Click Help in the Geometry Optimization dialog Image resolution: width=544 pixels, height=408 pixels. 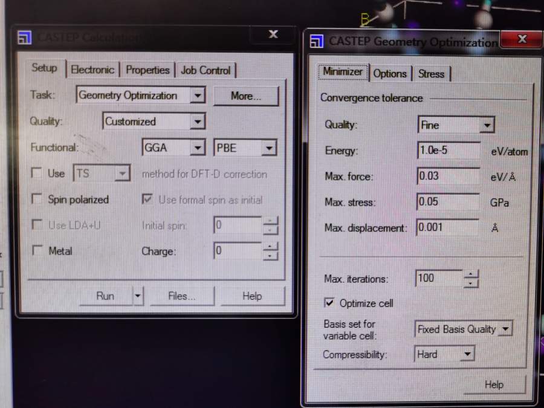[494, 384]
